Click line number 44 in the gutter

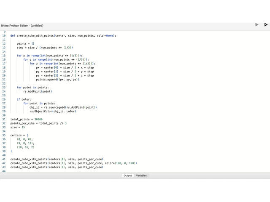pos(4,171)
